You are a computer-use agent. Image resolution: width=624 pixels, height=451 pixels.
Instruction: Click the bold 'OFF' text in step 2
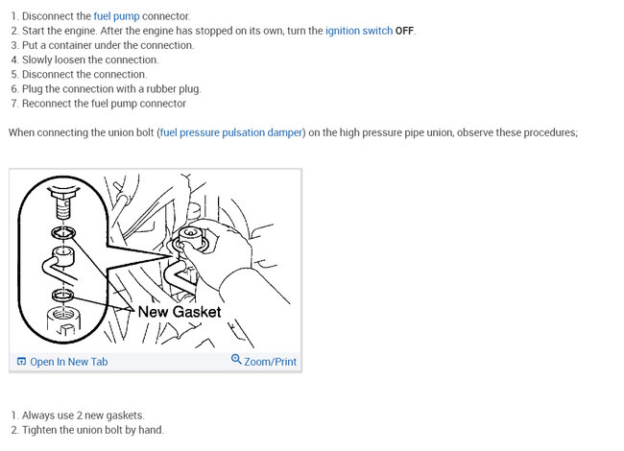pos(404,31)
